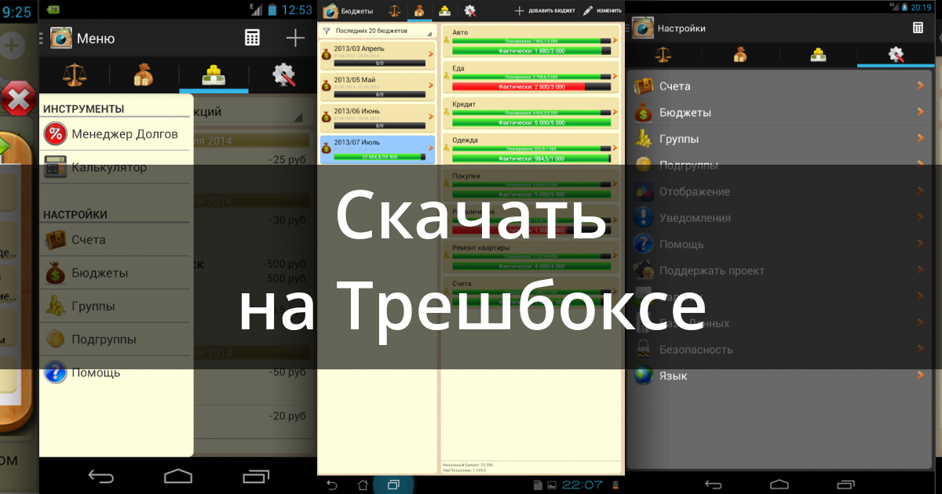This screenshot has height=494, width=942.
Task: Click the Изменить pencil button
Action: tap(603, 11)
